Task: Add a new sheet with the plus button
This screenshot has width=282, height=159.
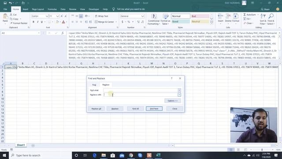Action: pyautogui.click(x=33, y=145)
